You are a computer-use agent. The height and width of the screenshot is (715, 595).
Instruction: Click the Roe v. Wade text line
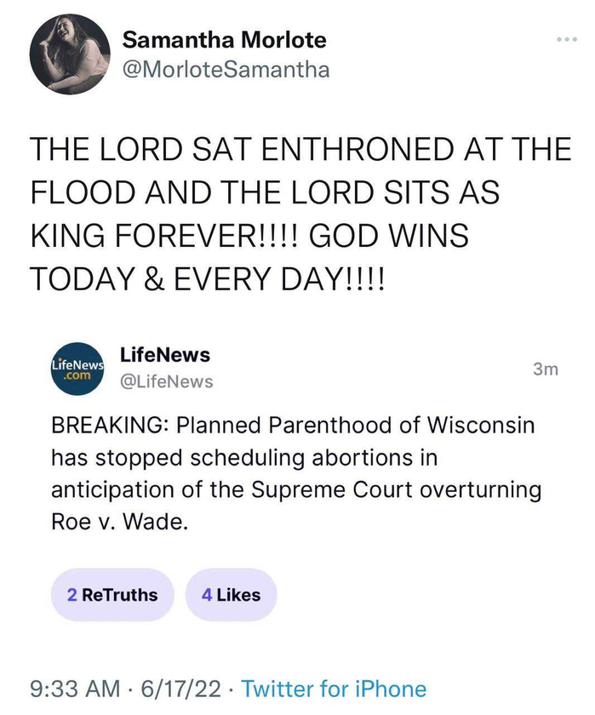pos(119,522)
